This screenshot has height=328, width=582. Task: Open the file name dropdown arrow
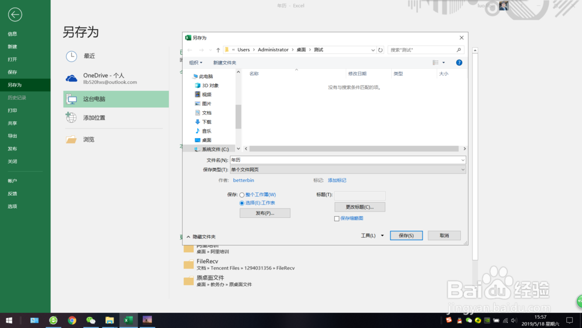click(x=463, y=160)
